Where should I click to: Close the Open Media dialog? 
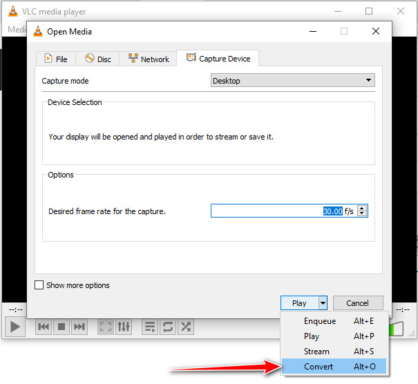click(376, 31)
